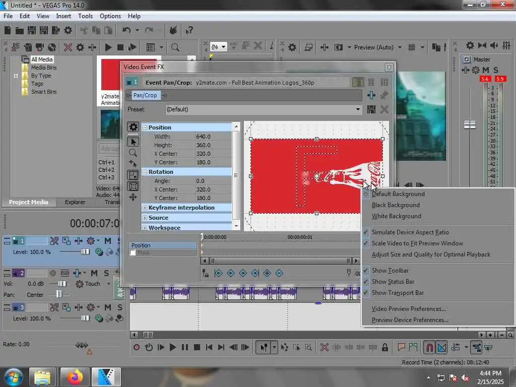Switch to the Explorer tab
The width and height of the screenshot is (516, 387).
(75, 202)
